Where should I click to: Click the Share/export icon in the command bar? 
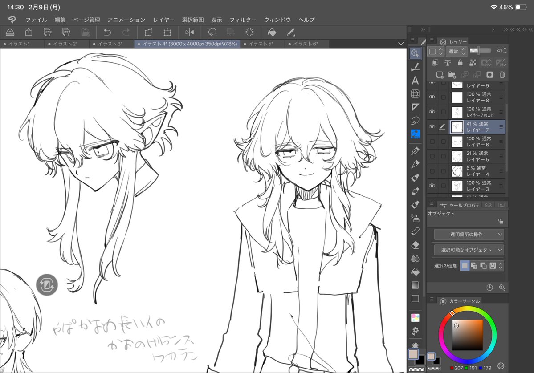click(29, 32)
